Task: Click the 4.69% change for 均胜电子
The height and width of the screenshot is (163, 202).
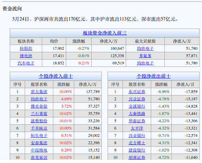Action: [x=67, y=99]
